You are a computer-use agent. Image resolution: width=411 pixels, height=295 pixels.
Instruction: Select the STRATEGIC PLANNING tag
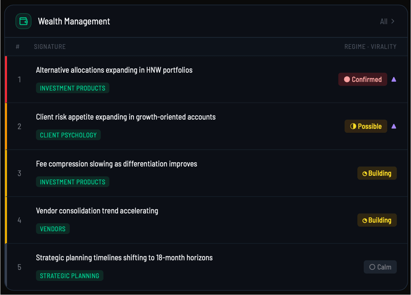pos(70,276)
